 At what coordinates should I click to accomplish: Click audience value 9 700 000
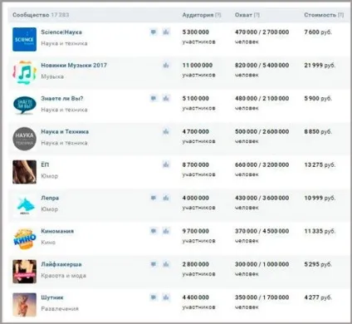tap(196, 231)
